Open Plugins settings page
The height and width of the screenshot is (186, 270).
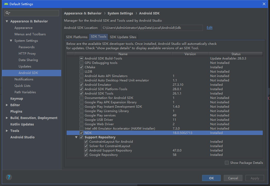16,112
